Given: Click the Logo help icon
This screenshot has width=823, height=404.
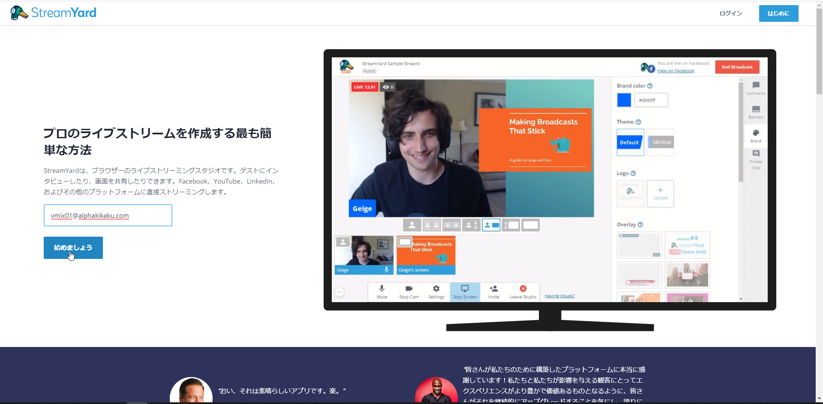Looking at the screenshot, I should 633,173.
